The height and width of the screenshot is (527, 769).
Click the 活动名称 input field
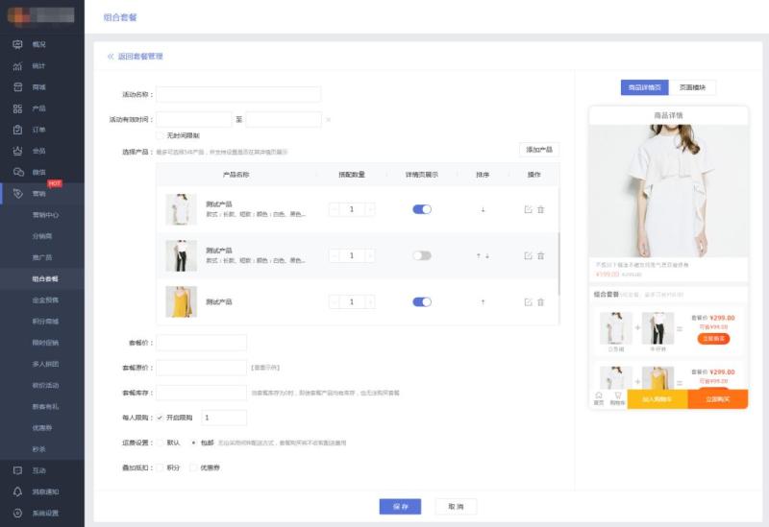[x=238, y=94]
